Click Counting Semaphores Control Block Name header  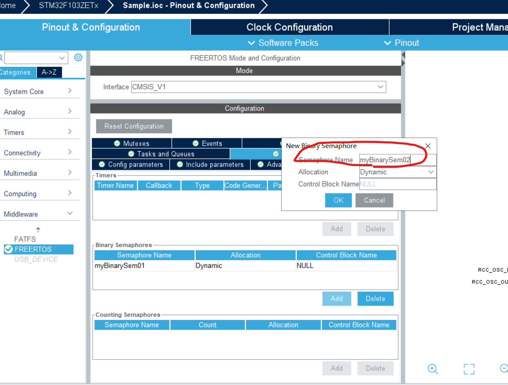point(359,325)
